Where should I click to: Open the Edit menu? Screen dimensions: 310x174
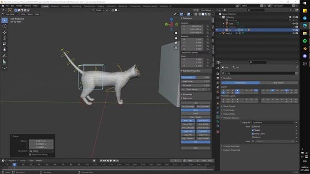click(x=13, y=6)
